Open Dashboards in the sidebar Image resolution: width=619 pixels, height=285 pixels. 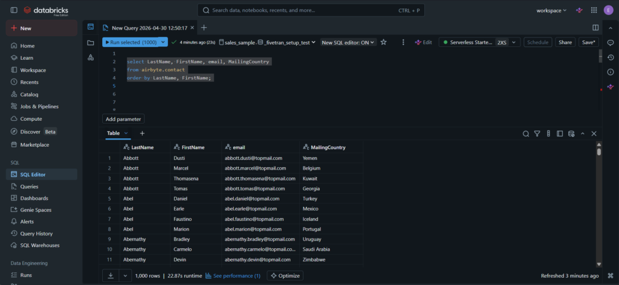[42, 198]
